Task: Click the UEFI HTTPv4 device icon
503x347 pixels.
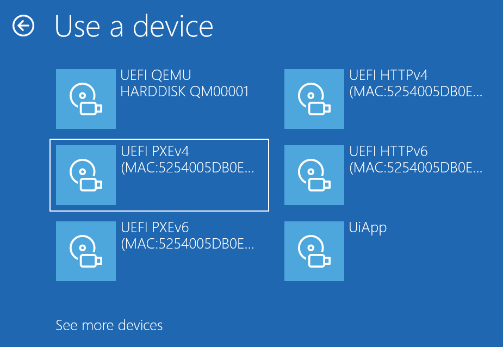Action: (x=314, y=99)
